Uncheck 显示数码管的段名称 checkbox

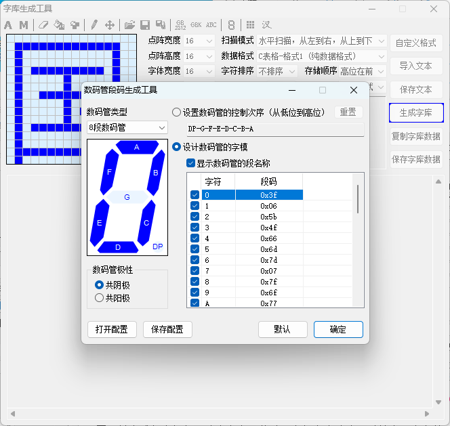pos(190,163)
